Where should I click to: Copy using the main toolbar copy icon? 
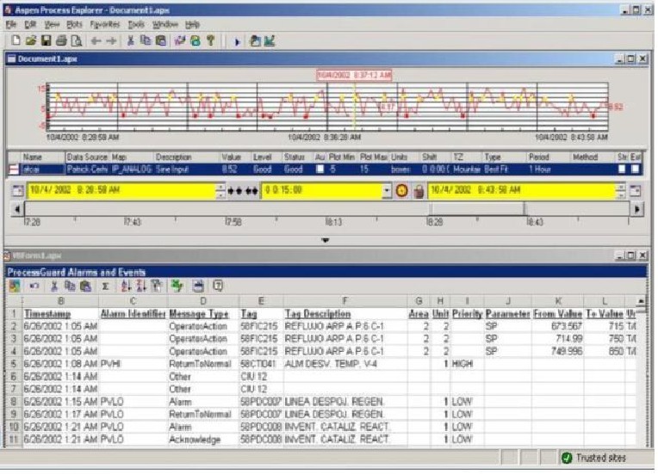click(146, 40)
